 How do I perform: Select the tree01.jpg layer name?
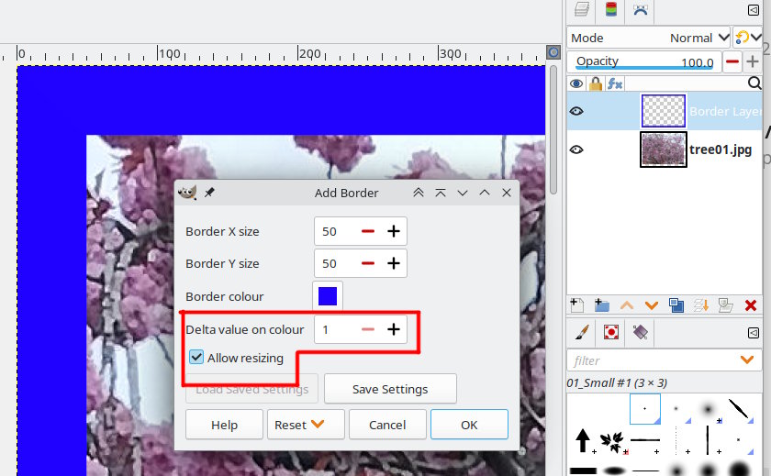[x=721, y=149]
